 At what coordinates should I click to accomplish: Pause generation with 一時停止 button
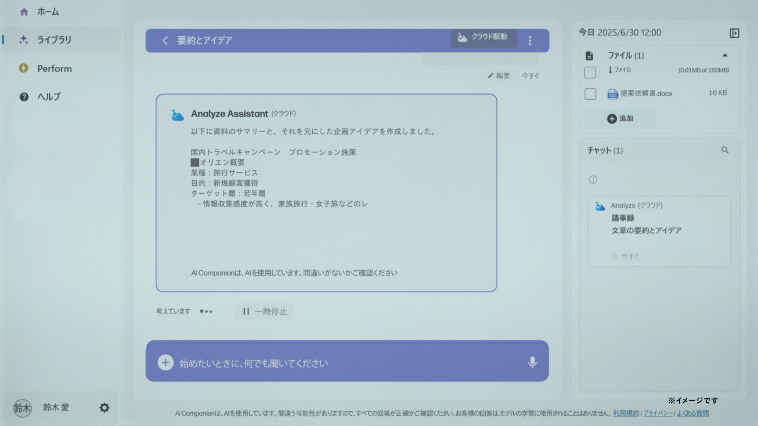(264, 311)
